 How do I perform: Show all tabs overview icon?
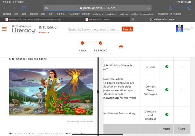click(189, 8)
